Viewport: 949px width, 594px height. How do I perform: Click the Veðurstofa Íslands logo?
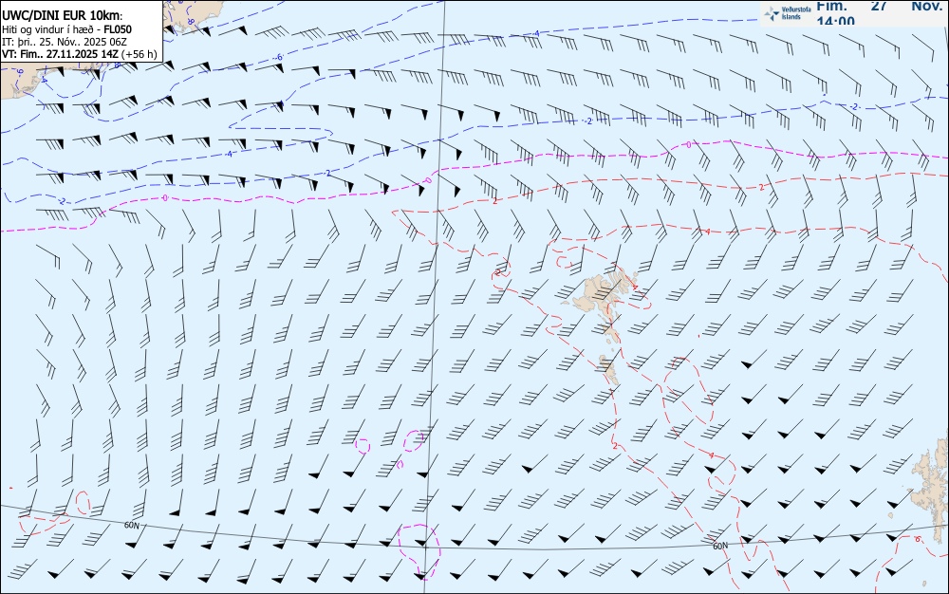click(x=788, y=13)
